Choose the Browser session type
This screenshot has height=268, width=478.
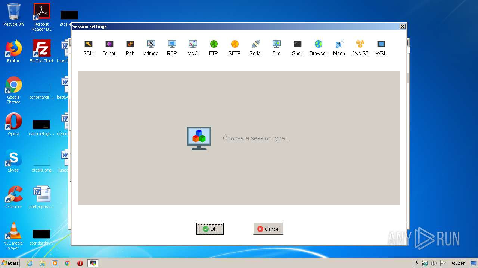coord(318,48)
